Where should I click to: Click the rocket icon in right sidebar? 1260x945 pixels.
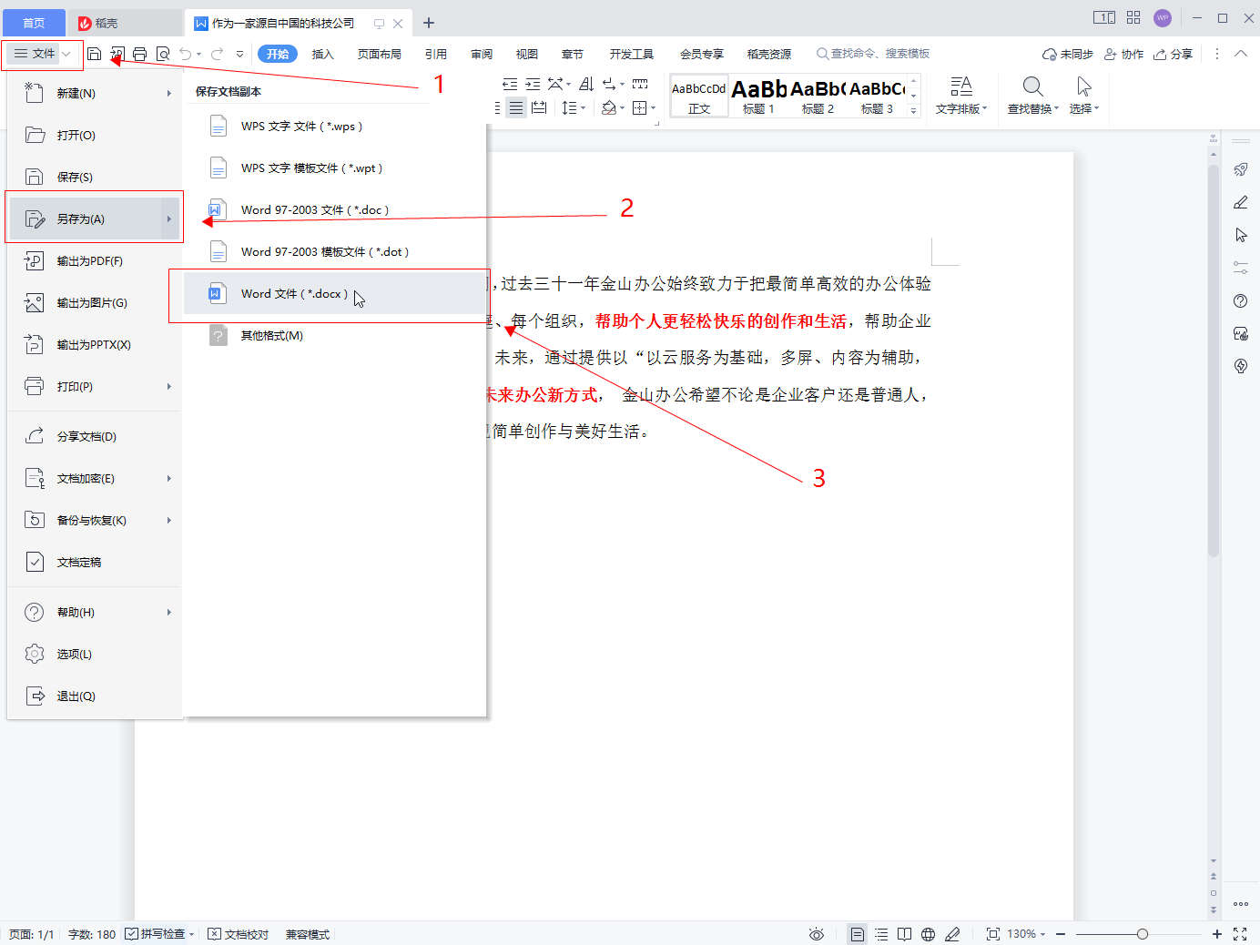(1240, 170)
